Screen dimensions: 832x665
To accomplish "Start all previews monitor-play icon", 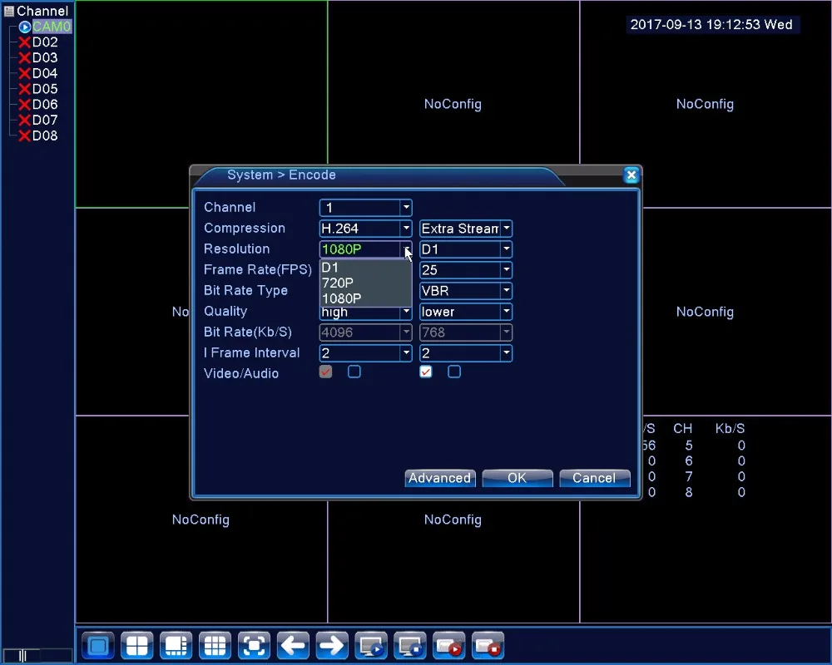I will [371, 645].
